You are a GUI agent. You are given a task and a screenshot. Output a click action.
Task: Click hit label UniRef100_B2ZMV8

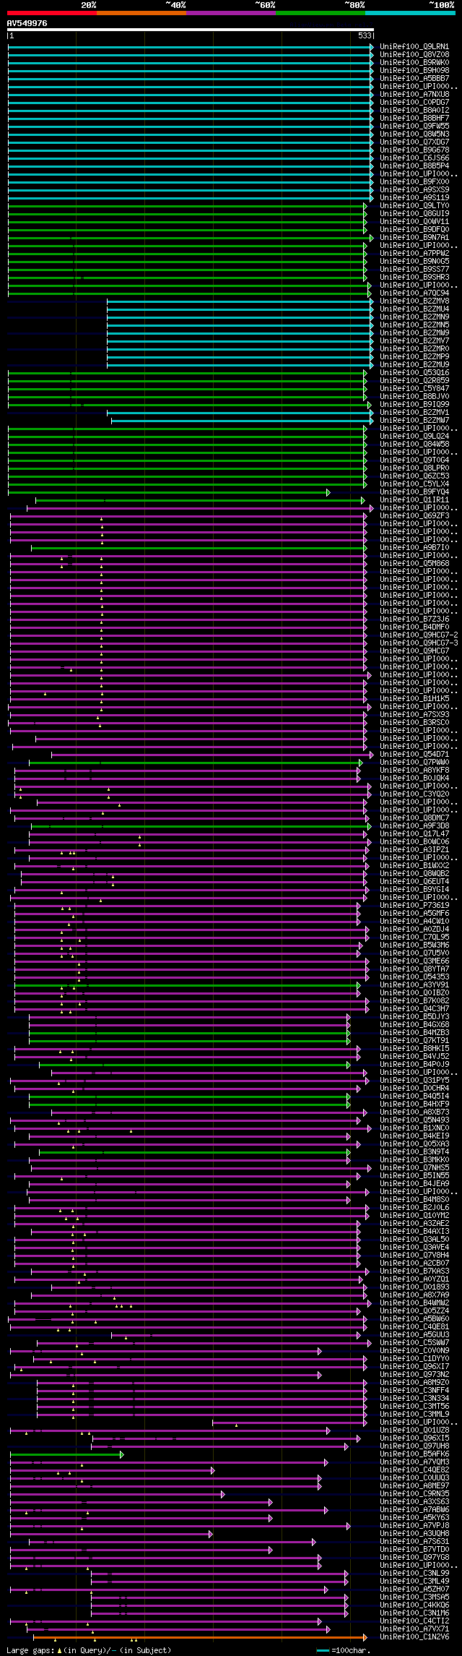(414, 301)
